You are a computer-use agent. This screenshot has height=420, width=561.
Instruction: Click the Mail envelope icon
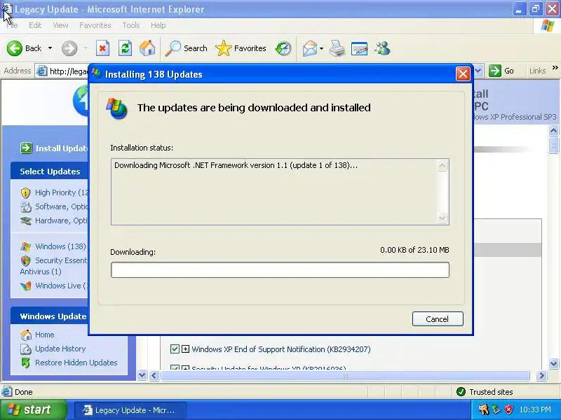pos(310,48)
